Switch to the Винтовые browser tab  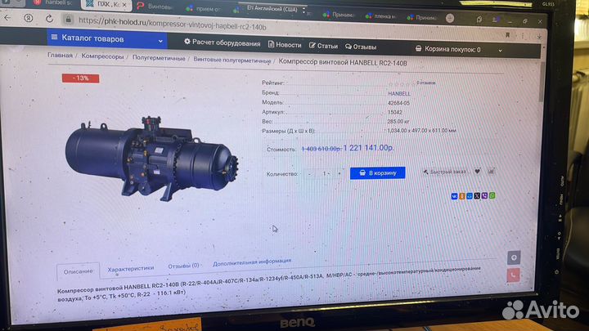pos(155,6)
